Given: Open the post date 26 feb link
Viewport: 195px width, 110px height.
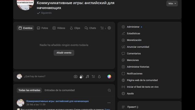Looking at the screenshot, I should click(x=36, y=105).
